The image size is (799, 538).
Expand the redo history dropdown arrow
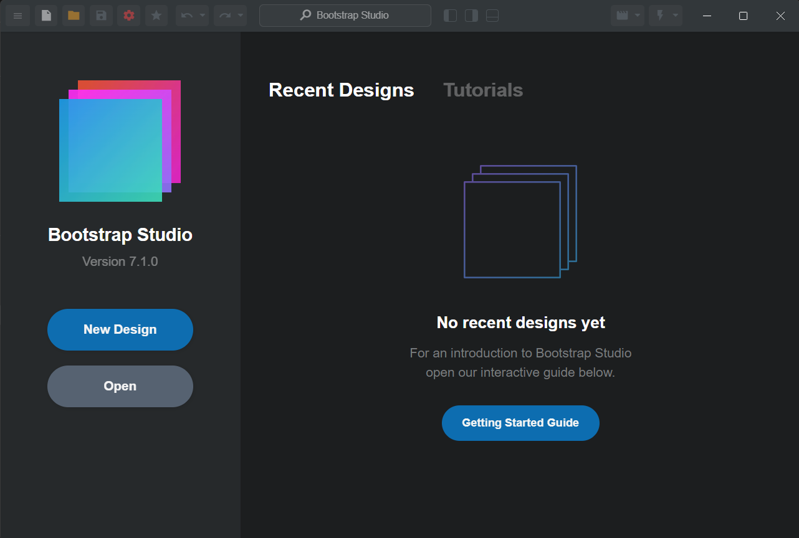(241, 16)
